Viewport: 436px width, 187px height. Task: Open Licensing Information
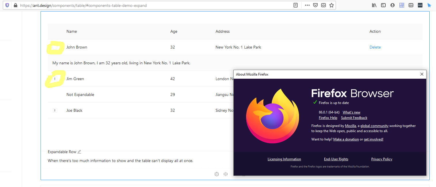(284, 159)
